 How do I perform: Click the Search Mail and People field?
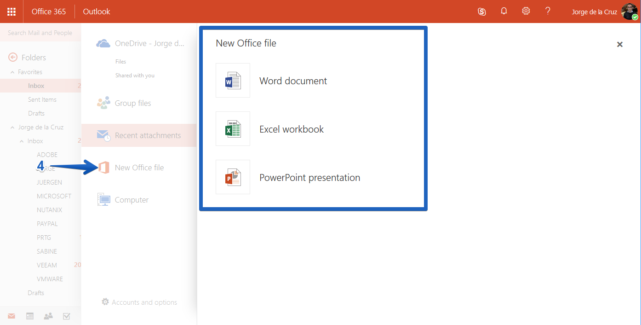click(x=40, y=33)
